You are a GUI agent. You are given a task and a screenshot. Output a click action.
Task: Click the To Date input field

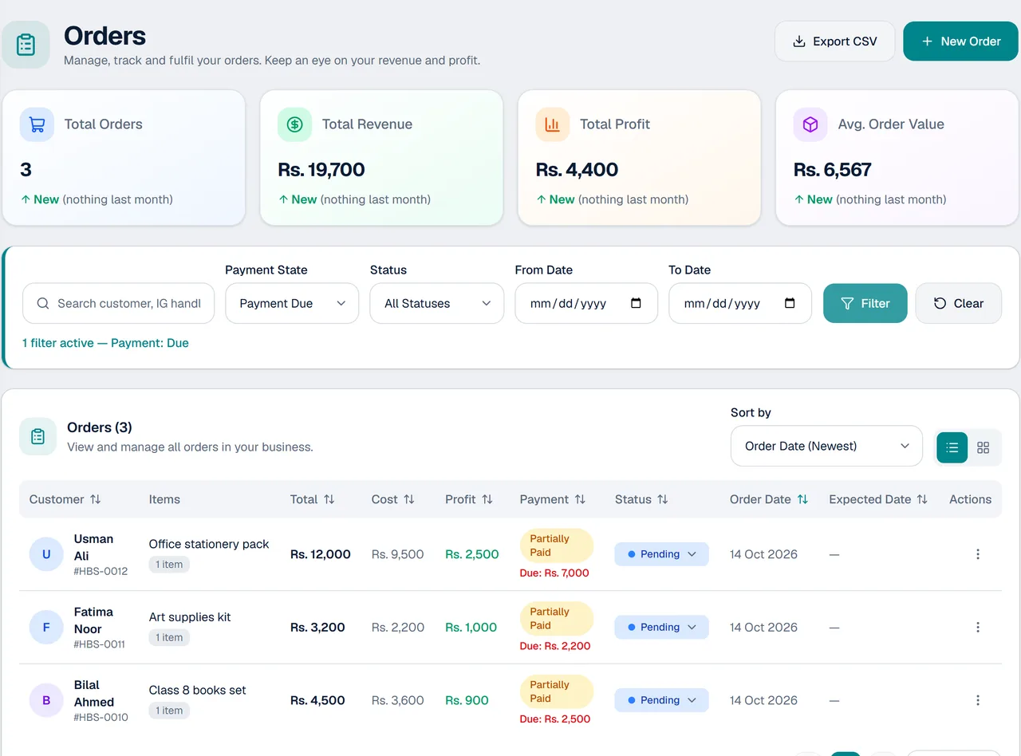click(740, 303)
